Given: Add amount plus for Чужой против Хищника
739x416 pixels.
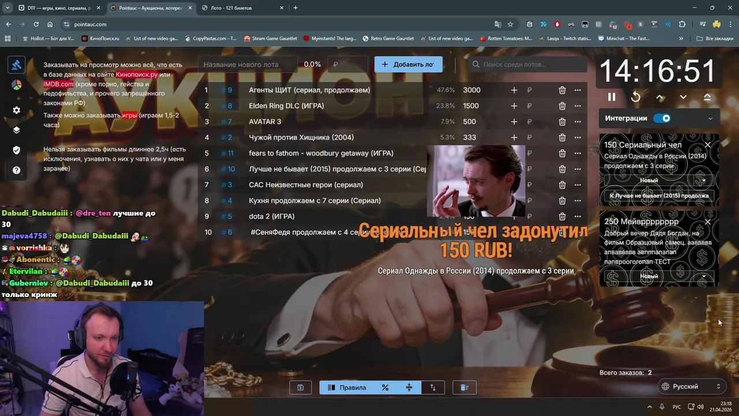Looking at the screenshot, I should [x=514, y=138].
